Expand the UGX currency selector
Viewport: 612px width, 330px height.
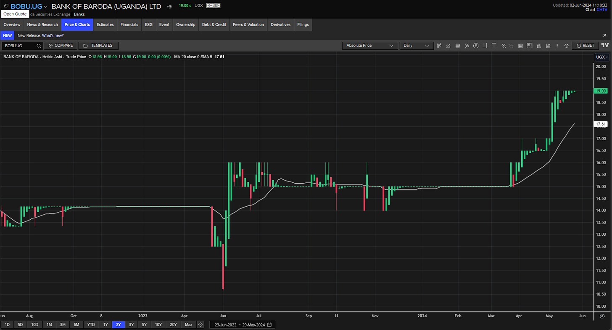602,57
